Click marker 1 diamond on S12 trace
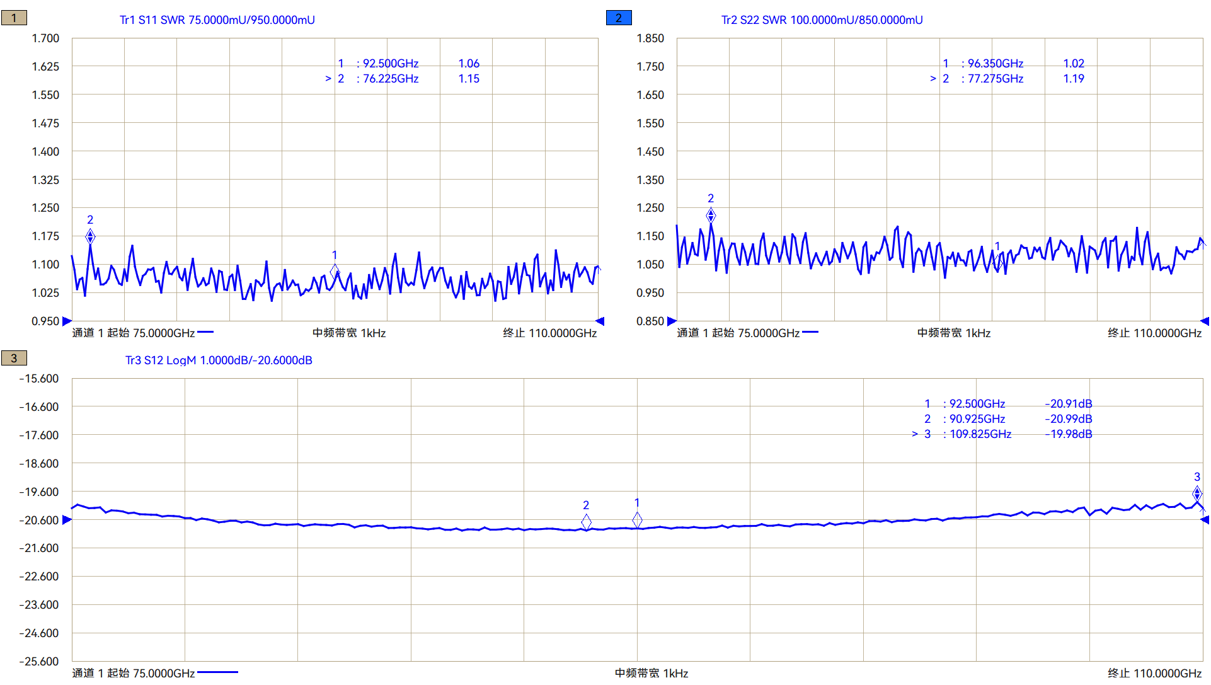The image size is (1211, 685). click(637, 520)
